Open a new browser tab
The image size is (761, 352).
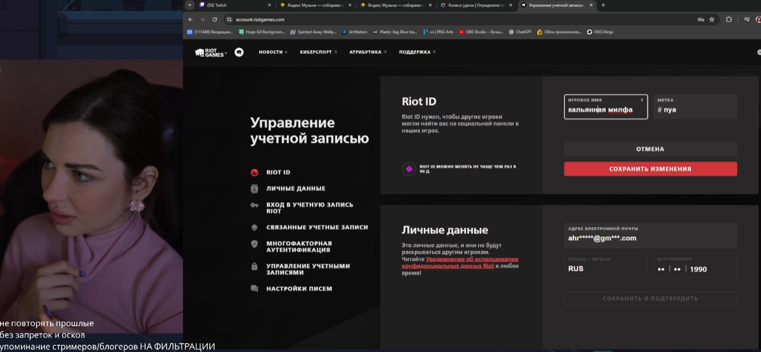pyautogui.click(x=603, y=5)
